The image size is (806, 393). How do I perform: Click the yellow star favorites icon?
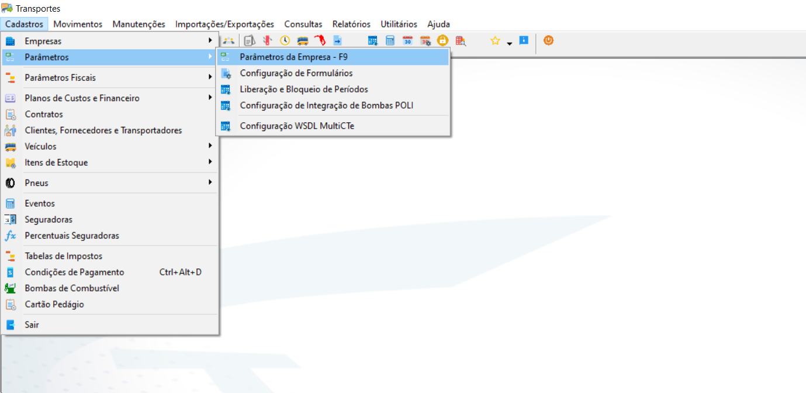[x=495, y=40]
